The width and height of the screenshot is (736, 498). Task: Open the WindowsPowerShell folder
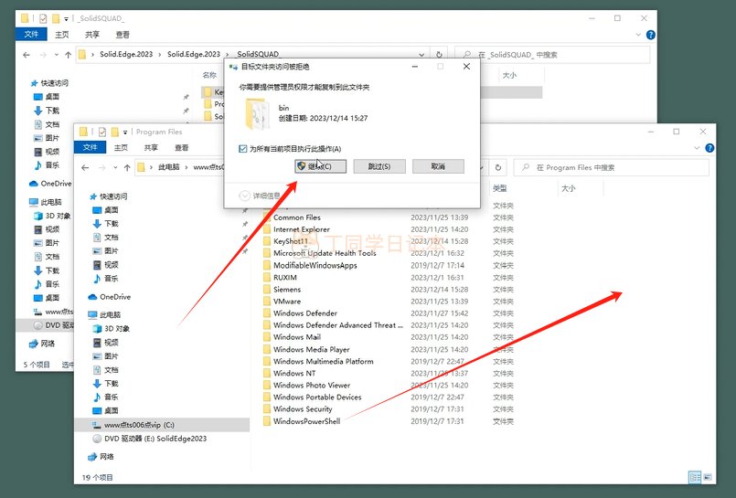click(x=306, y=421)
